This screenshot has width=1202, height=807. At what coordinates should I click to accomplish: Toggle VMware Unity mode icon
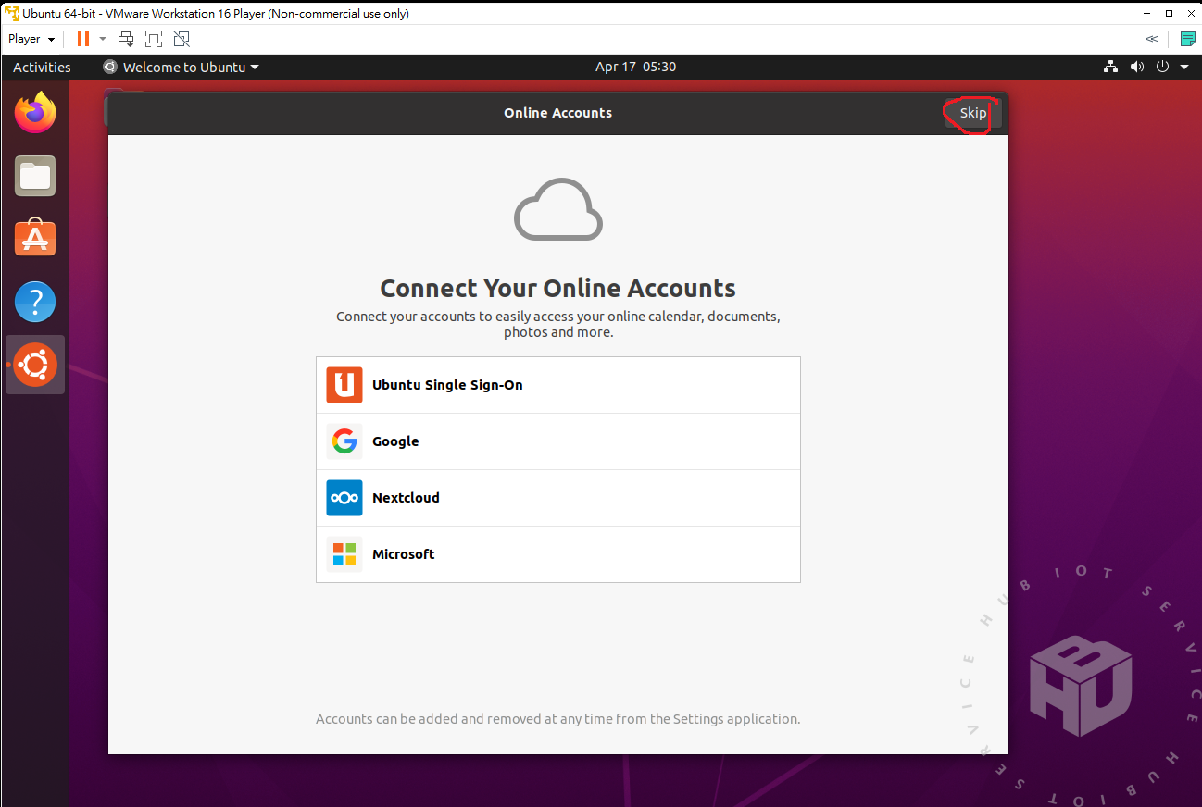[182, 39]
